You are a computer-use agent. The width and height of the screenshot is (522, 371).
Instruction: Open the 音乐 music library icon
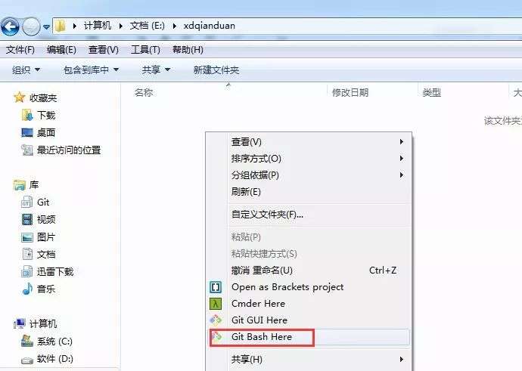27,289
